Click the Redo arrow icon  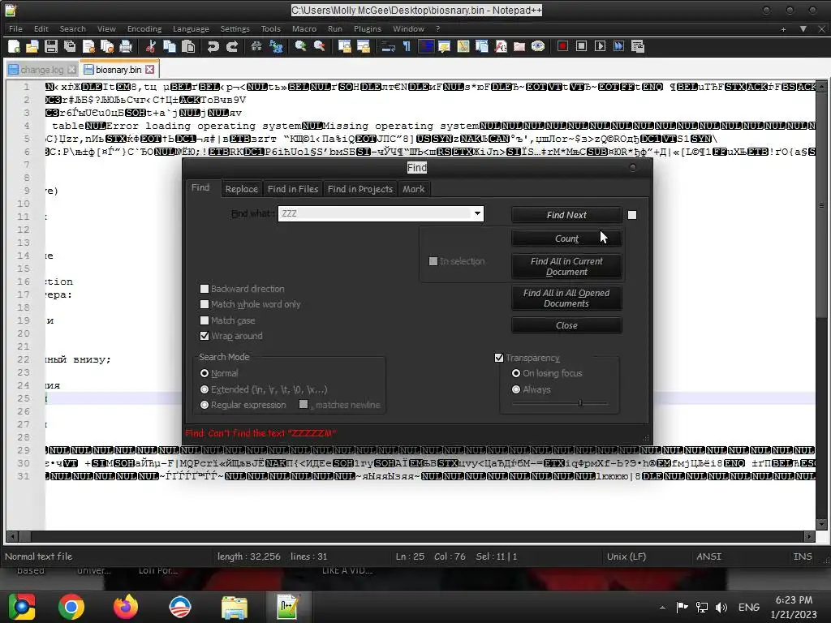(x=231, y=46)
